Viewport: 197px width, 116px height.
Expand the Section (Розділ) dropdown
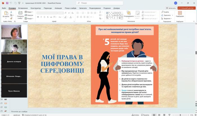coord(30,18)
